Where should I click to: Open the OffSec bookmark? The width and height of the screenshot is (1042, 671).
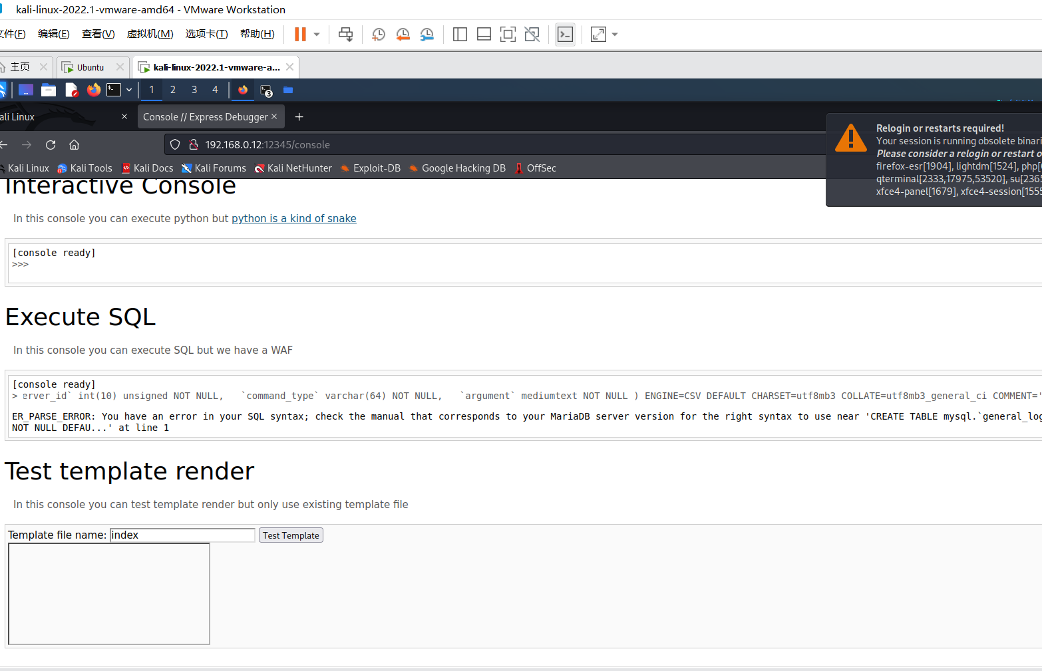point(536,168)
